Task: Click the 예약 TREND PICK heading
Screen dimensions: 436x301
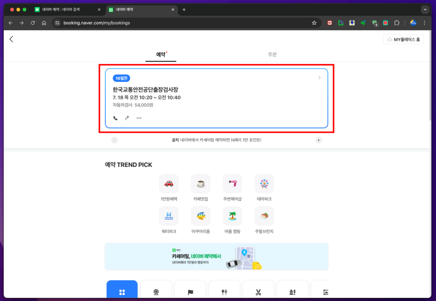Action: point(129,165)
